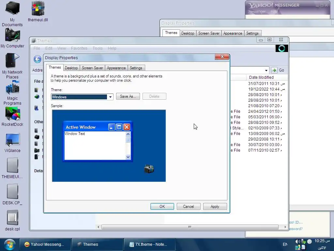The width and height of the screenshot is (334, 251).
Task: Switch to the Themes taskbar button
Action: tap(97, 244)
